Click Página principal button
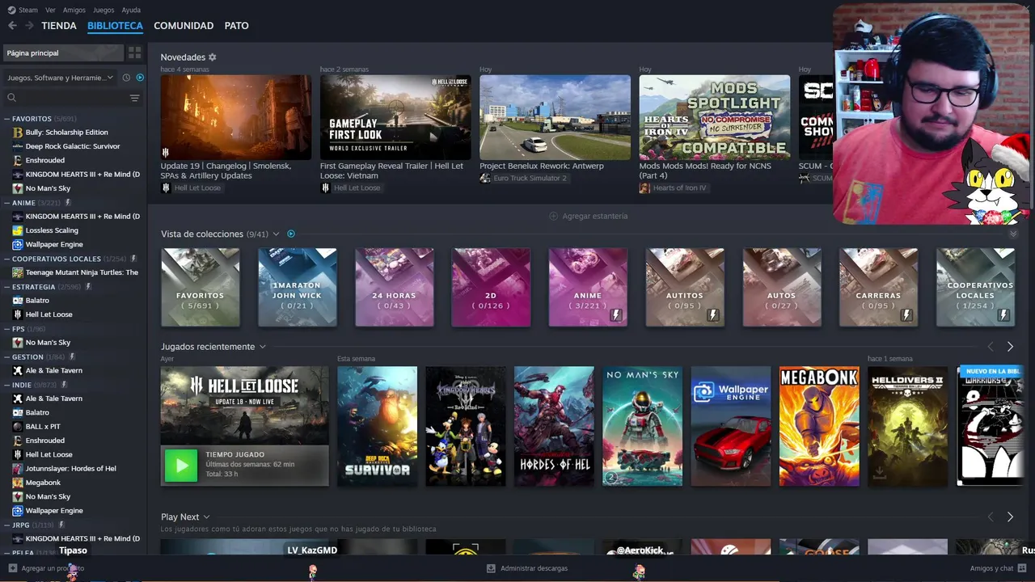Viewport: 1035px width, 582px height. click(63, 53)
